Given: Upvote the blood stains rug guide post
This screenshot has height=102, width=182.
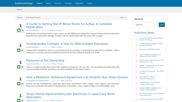Looking at the screenshot, I should [19, 30].
